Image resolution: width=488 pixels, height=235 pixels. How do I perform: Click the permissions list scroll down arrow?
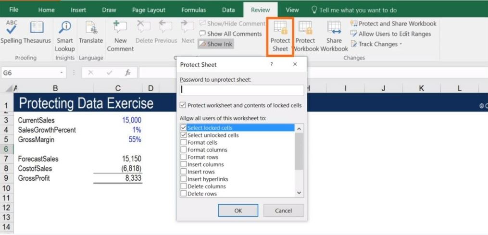pyautogui.click(x=299, y=193)
